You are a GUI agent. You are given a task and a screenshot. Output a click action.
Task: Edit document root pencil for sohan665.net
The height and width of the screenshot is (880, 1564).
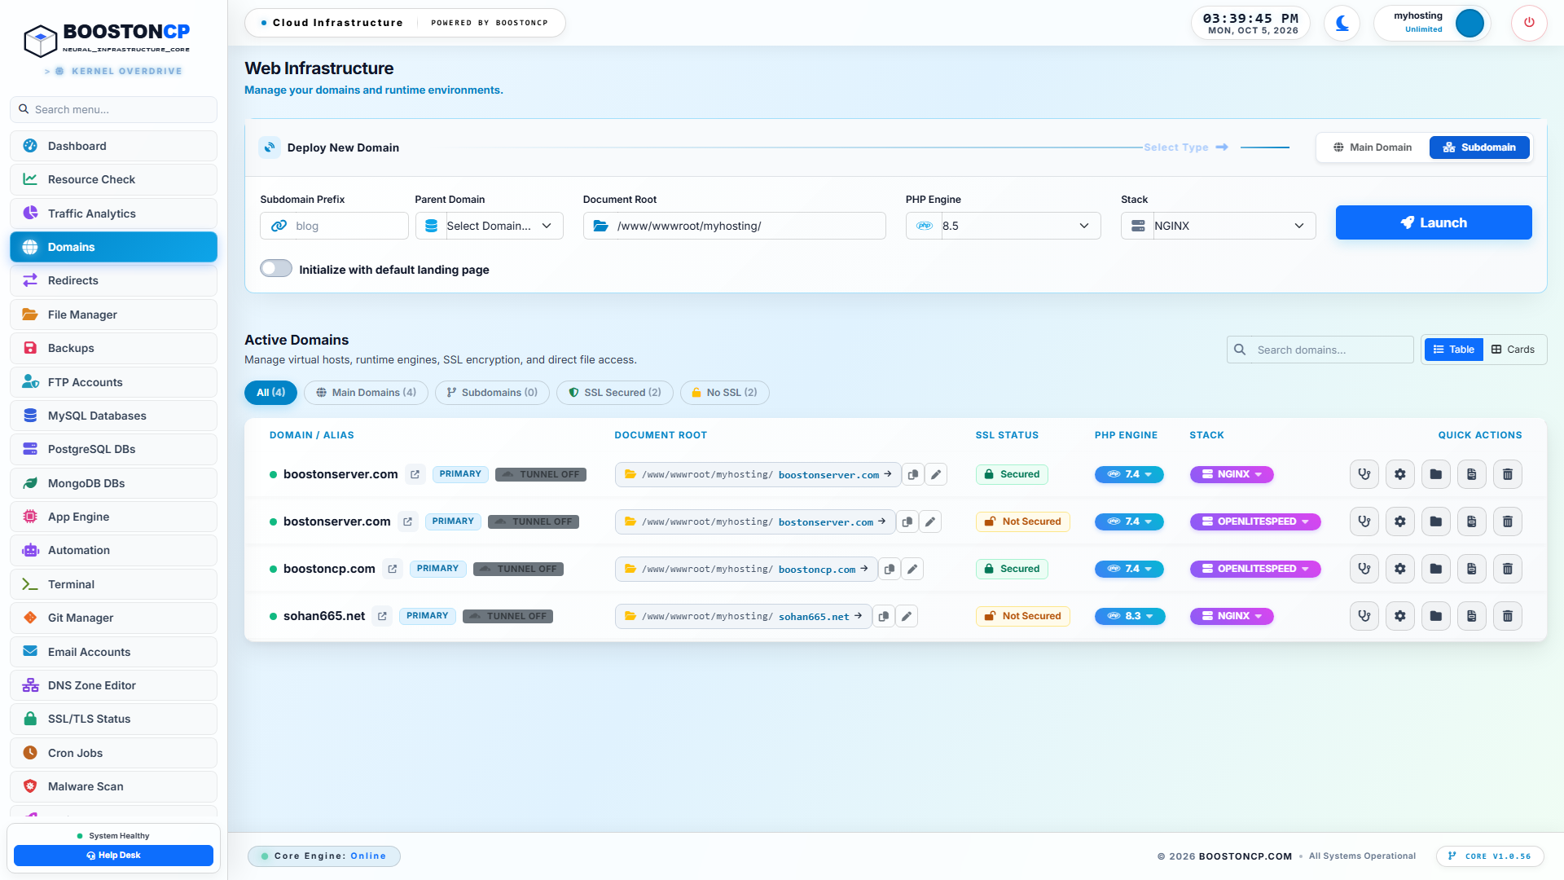(907, 616)
